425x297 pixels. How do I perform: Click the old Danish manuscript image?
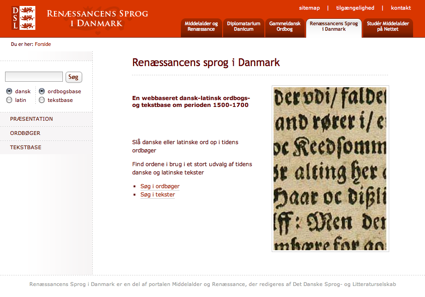click(x=330, y=168)
